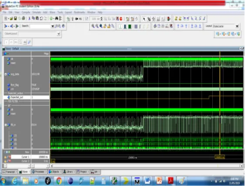Image resolution: width=245 pixels, height=186 pixels.
Task: Click the Cursor 1 time marker box on timeline
Action: (x=220, y=157)
